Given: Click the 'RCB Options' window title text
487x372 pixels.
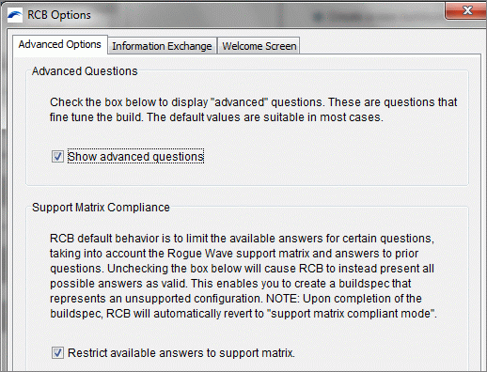Looking at the screenshot, I should (59, 15).
